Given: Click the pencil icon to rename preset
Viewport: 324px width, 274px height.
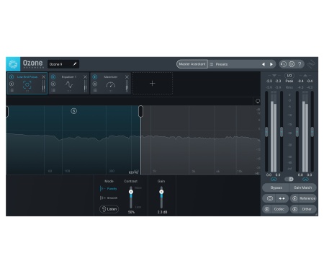Looking at the screenshot, I should [75, 64].
